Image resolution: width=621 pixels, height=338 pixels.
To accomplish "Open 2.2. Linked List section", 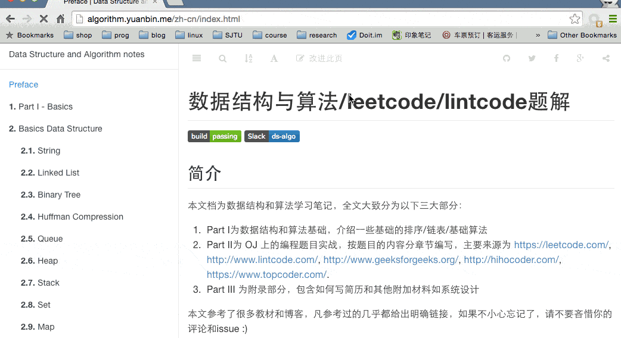I will [x=50, y=173].
